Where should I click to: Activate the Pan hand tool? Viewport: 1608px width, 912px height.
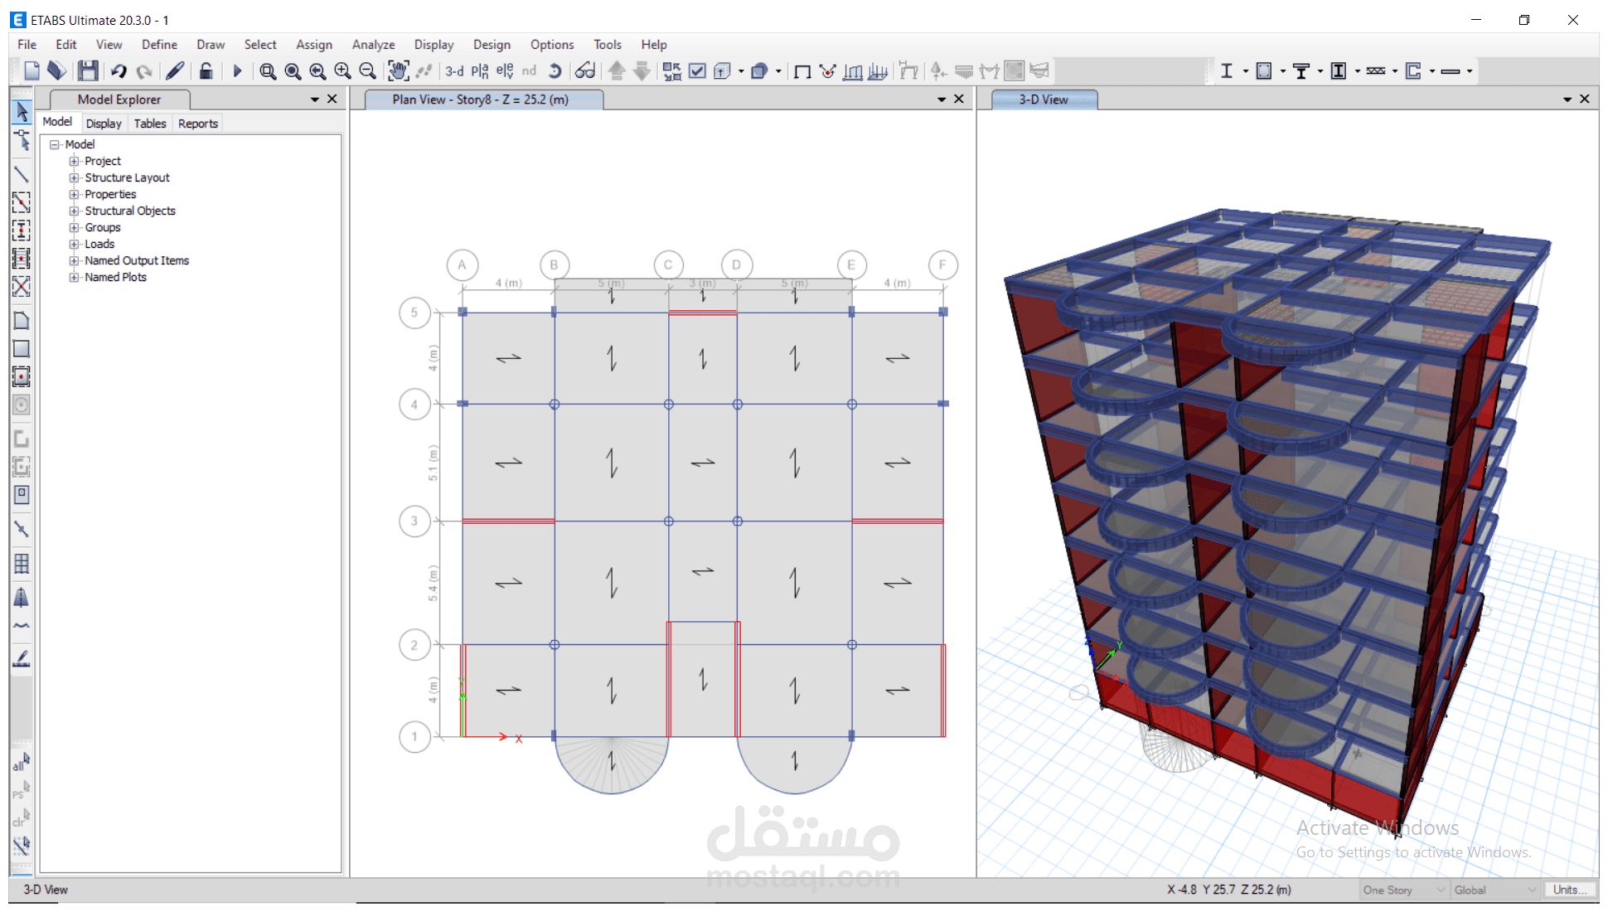(399, 71)
